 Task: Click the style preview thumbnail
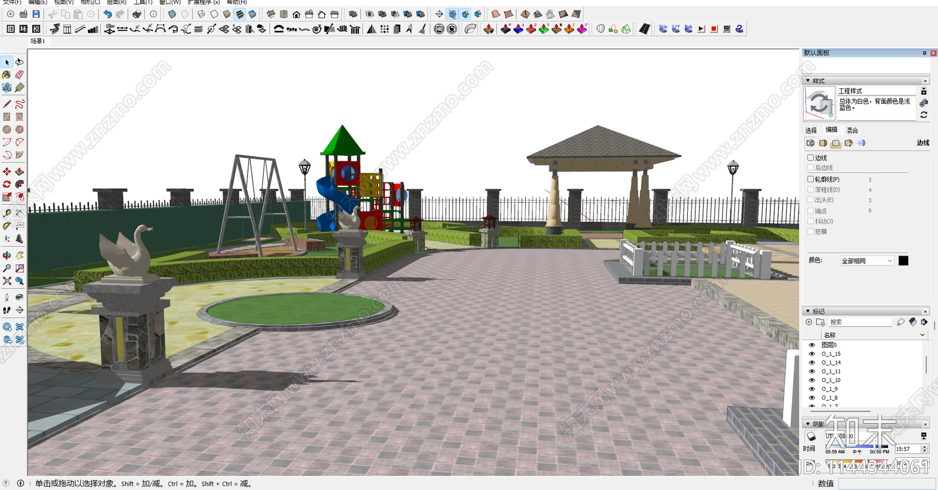click(x=820, y=104)
